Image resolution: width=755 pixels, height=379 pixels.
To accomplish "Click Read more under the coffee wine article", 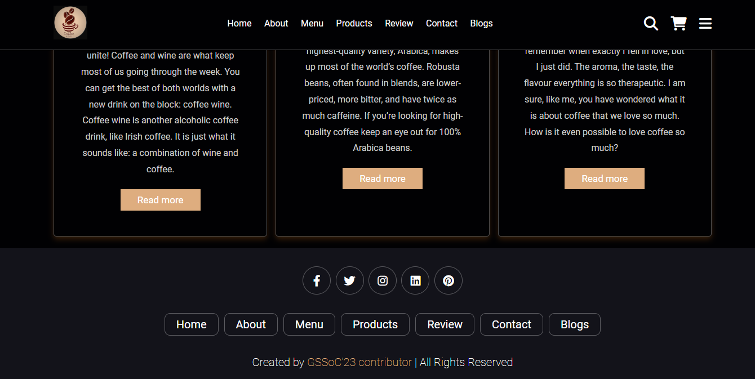I will (x=160, y=199).
